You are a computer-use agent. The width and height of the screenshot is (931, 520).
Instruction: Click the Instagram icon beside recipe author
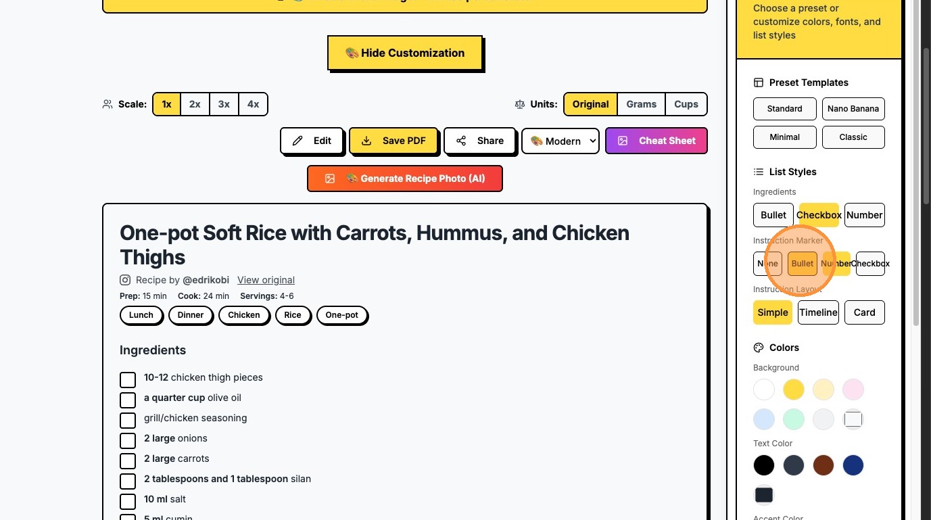click(x=125, y=280)
